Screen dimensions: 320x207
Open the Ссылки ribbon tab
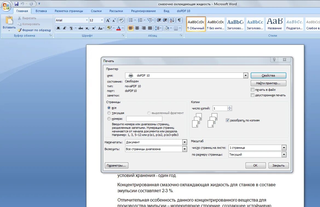coord(96,11)
